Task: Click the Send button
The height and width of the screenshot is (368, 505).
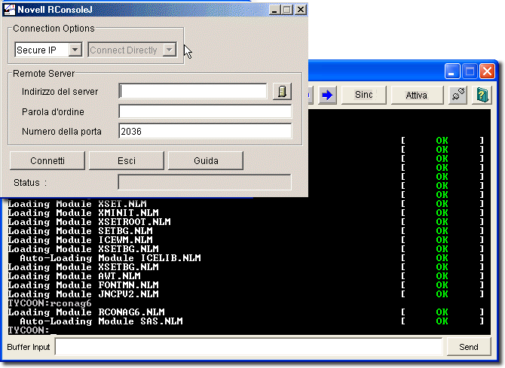Action: tap(469, 347)
